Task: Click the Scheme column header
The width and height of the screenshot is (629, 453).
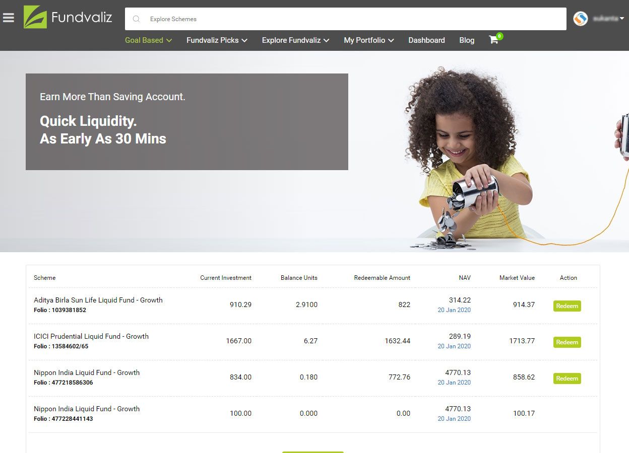Action: click(x=45, y=278)
